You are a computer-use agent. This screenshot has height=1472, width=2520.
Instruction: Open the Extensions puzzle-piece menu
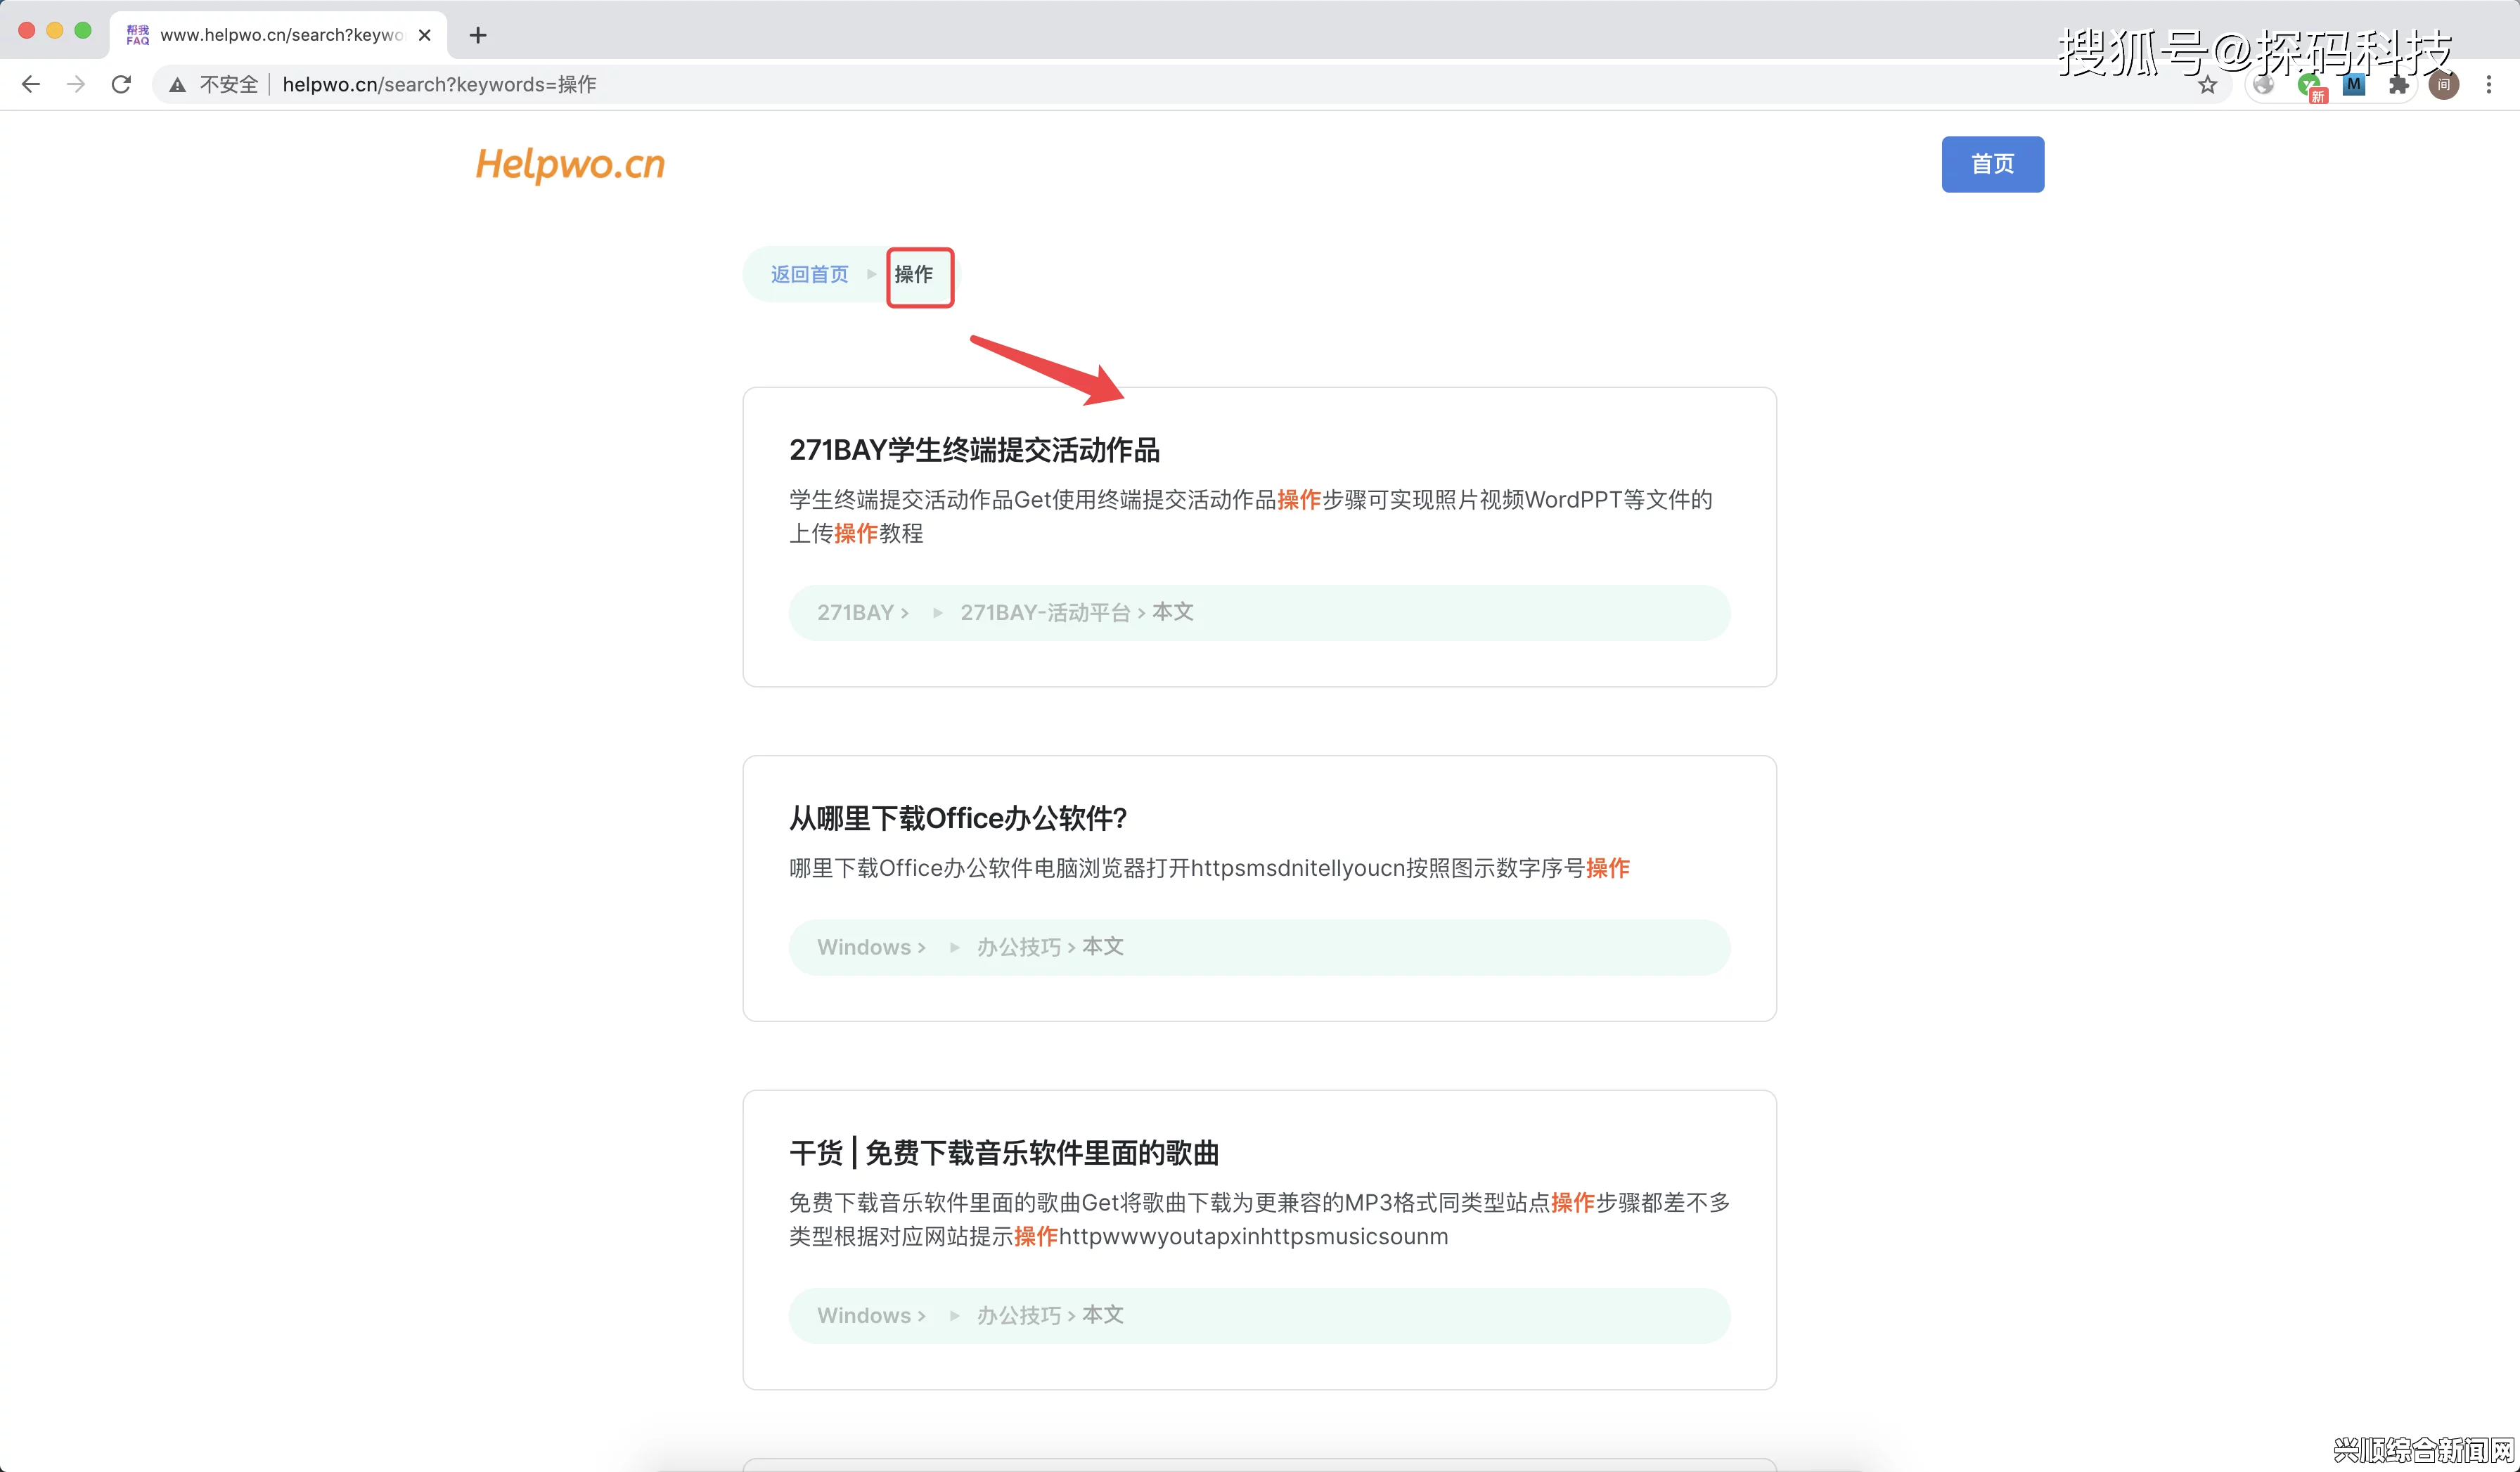coord(2399,85)
